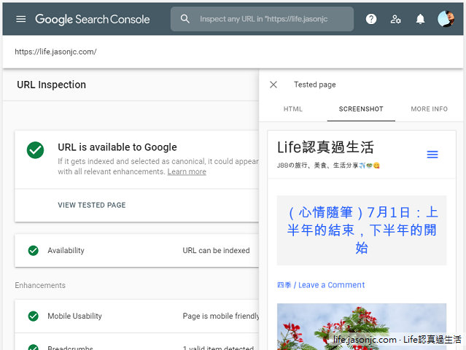
Task: Close the Tested page panel
Action: coord(273,85)
